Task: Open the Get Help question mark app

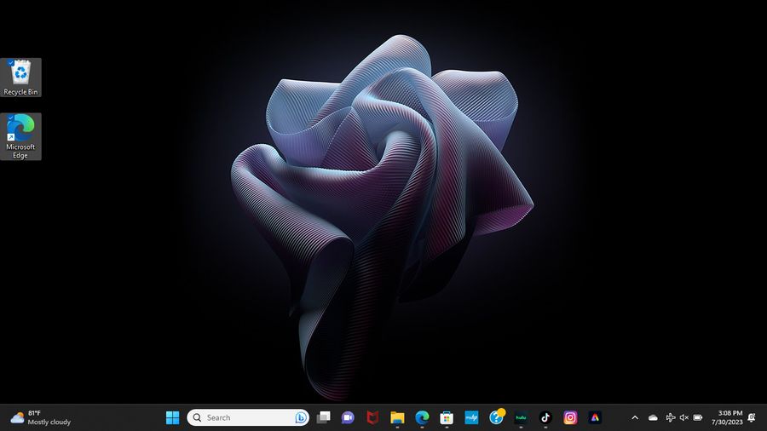Action: (x=496, y=418)
